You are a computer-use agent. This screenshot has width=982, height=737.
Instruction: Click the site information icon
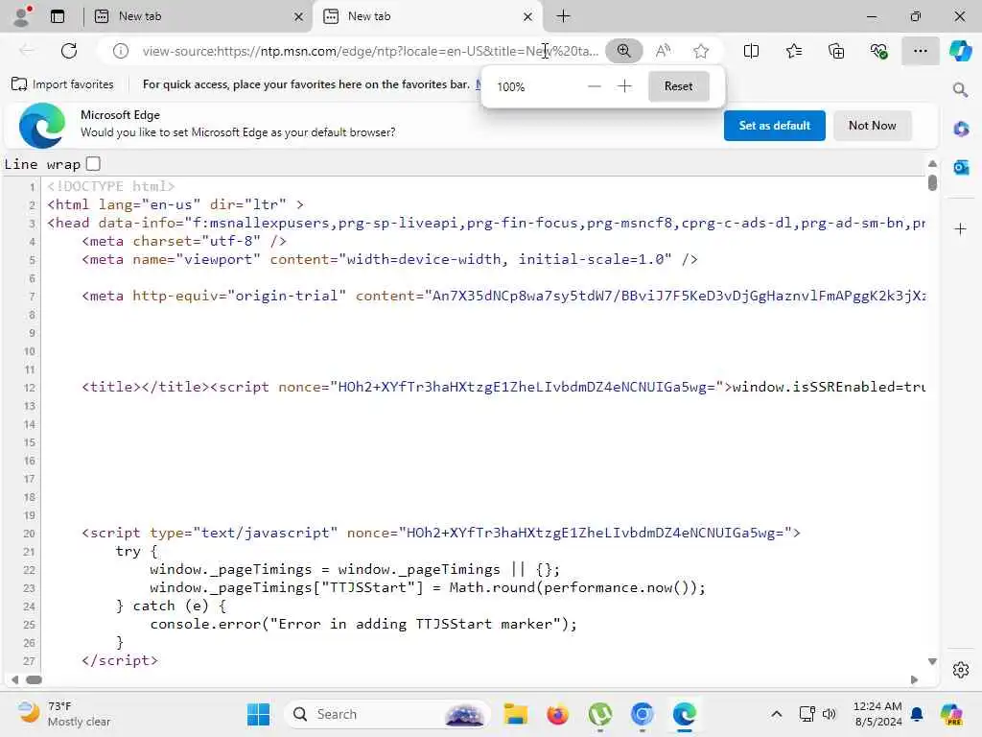point(120,51)
